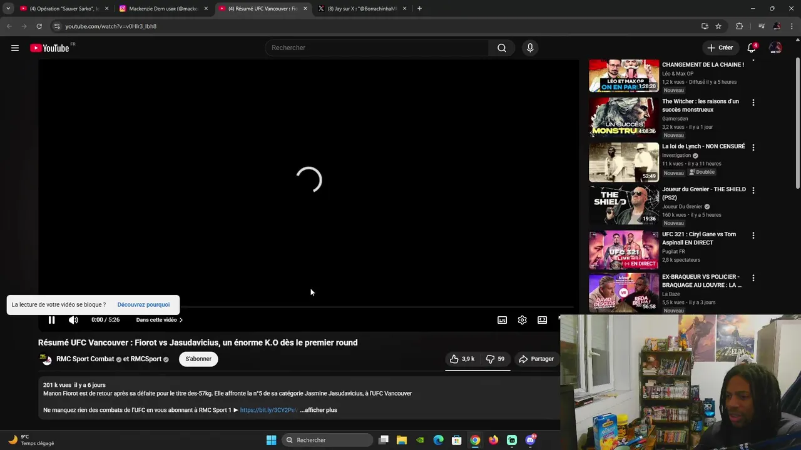This screenshot has width=801, height=450.
Task: Switch the player to theater mode
Action: pos(542,320)
